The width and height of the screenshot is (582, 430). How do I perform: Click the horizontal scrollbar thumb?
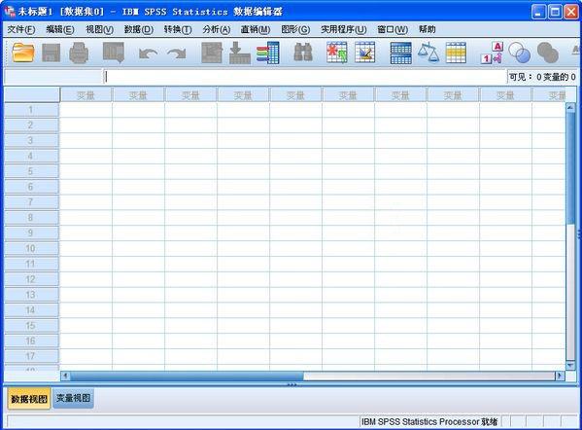(187, 376)
